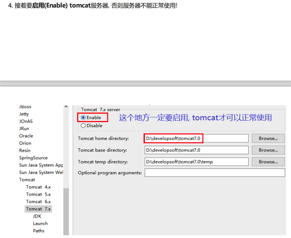Select Jetty in the server tree
291x238 pixels.
pyautogui.click(x=24, y=114)
